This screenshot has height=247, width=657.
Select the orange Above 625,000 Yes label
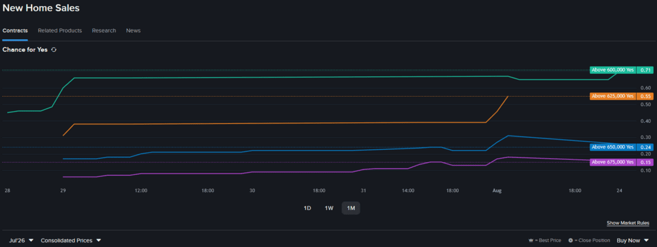pos(613,96)
